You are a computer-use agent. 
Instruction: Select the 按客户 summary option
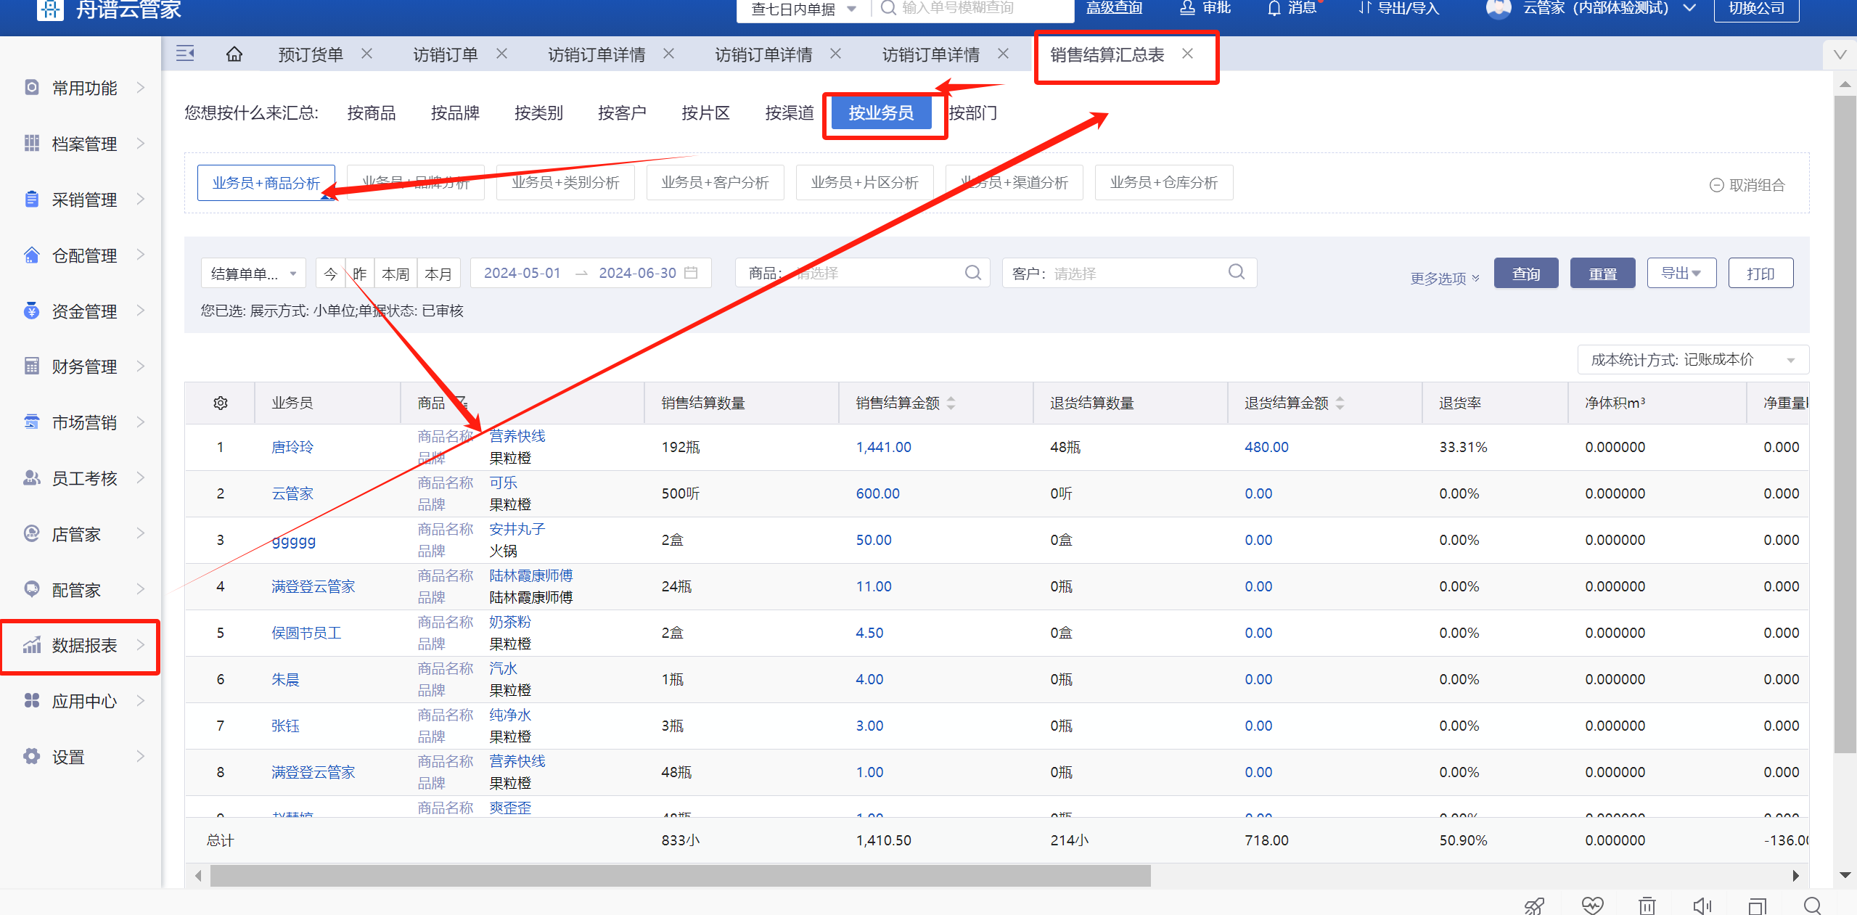(621, 113)
